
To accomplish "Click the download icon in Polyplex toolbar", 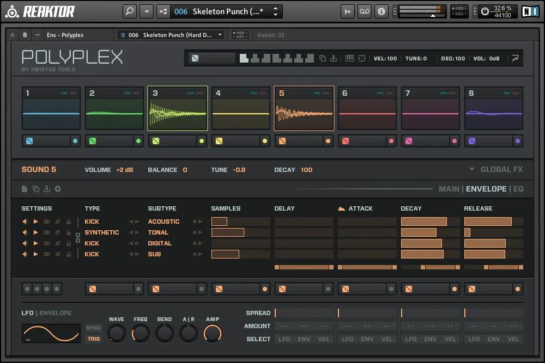I will 334,58.
